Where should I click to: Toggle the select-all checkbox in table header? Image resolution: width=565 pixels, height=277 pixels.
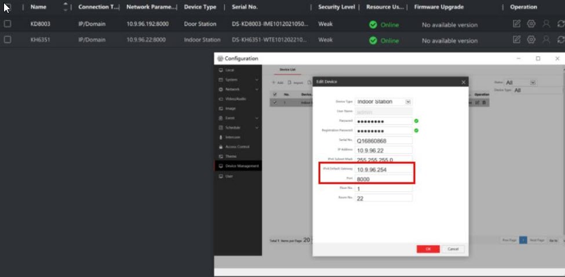click(8, 7)
